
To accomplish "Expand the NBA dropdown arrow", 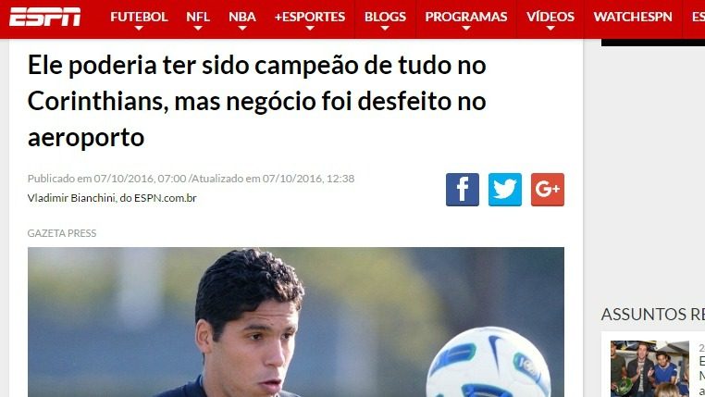I will tap(242, 29).
